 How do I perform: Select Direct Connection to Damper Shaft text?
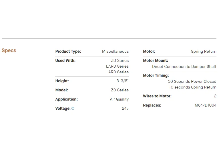click(184, 67)
